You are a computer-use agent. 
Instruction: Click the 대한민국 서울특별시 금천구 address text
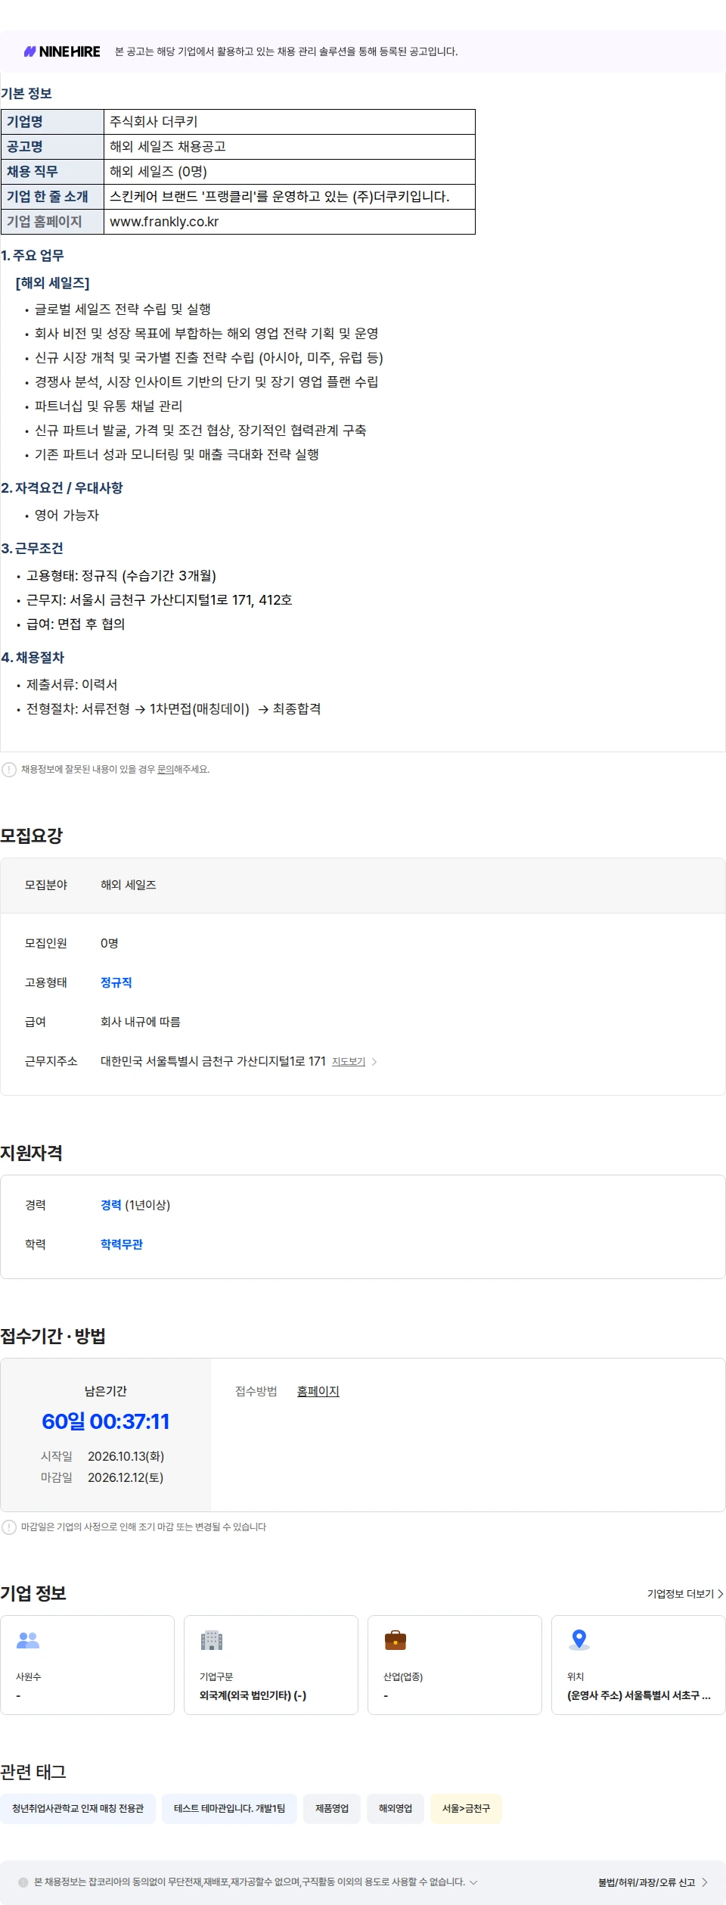pos(213,1061)
